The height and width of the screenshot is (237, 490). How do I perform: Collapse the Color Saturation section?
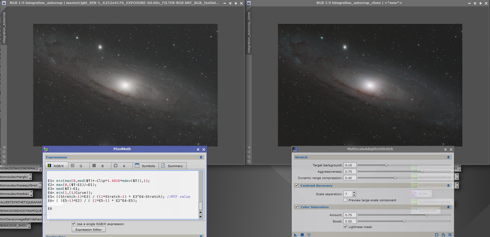tap(448, 207)
